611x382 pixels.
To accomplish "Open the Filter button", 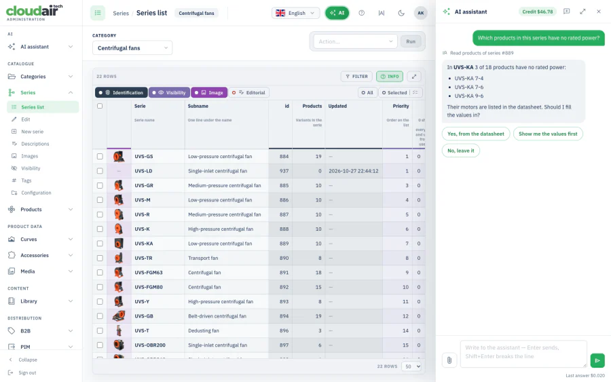I will pyautogui.click(x=356, y=76).
